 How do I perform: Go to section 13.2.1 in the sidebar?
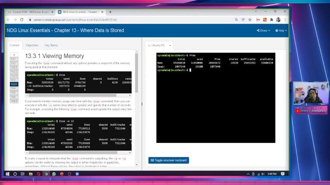tap(14, 67)
